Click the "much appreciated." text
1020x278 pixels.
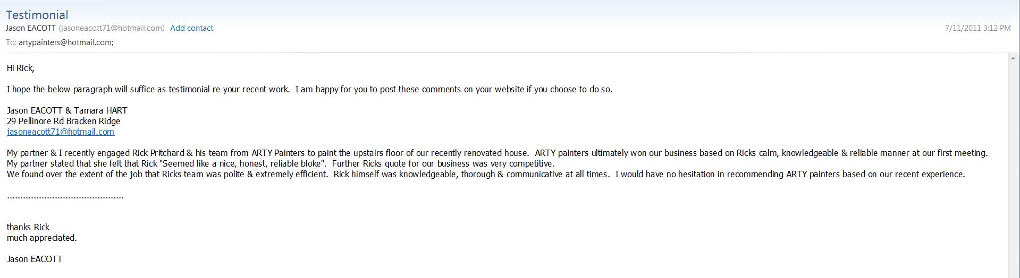coord(42,238)
